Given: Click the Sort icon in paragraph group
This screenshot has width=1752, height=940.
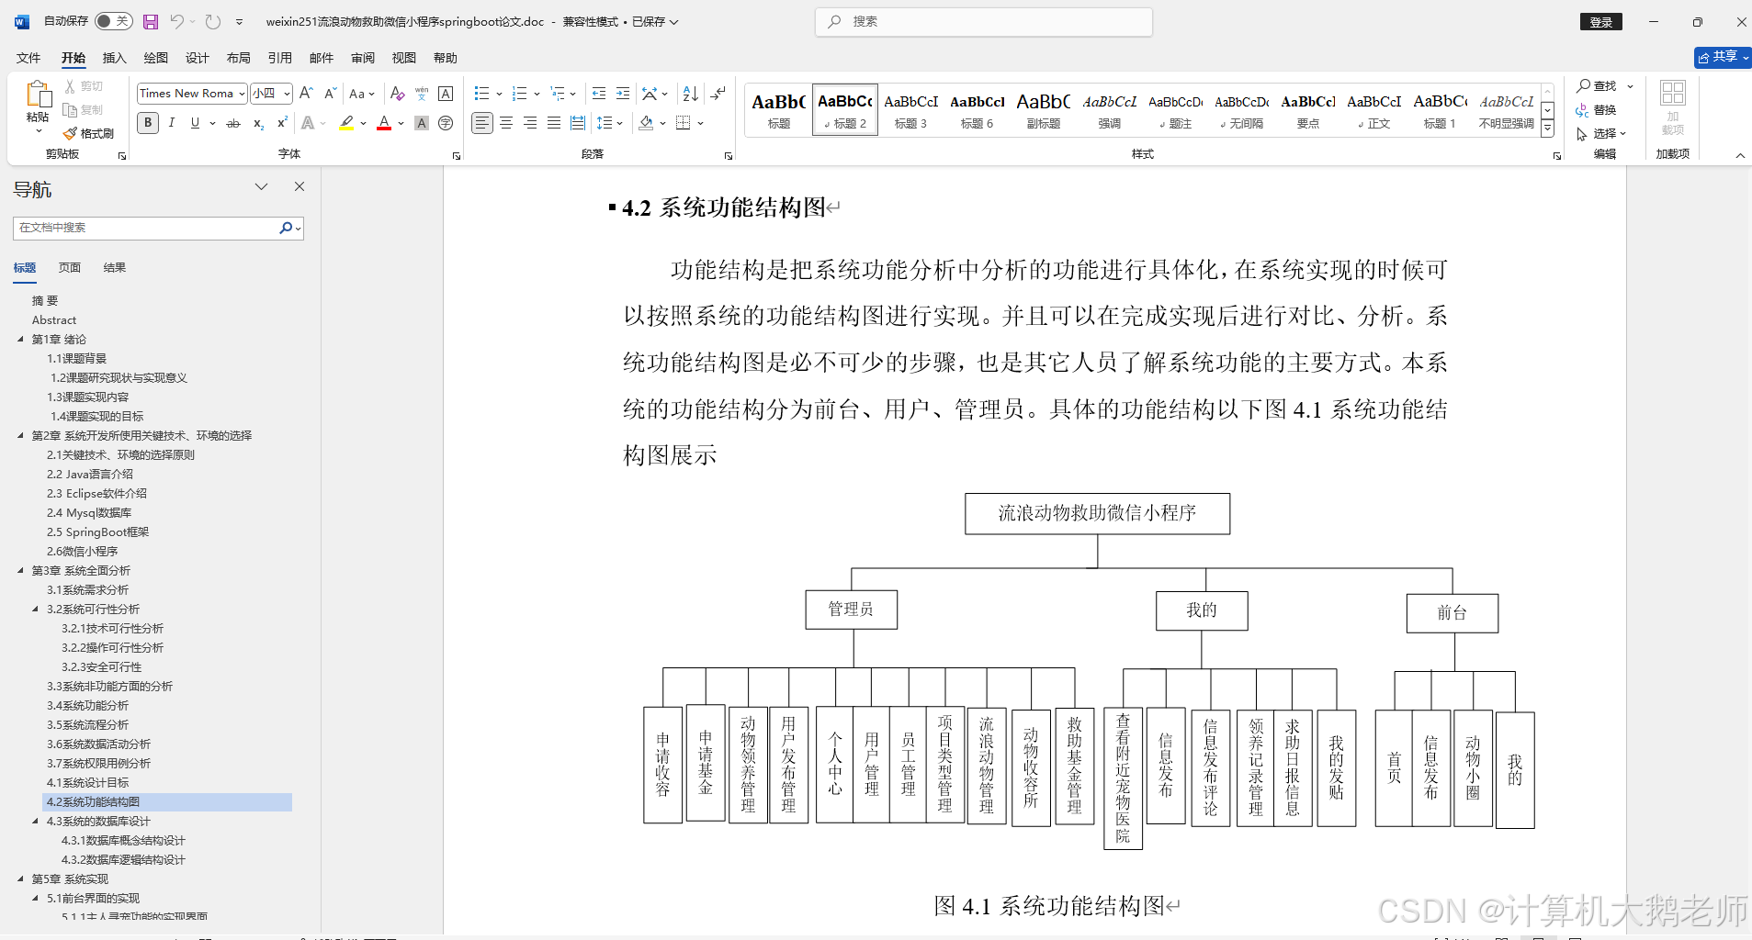Looking at the screenshot, I should pos(691,94).
